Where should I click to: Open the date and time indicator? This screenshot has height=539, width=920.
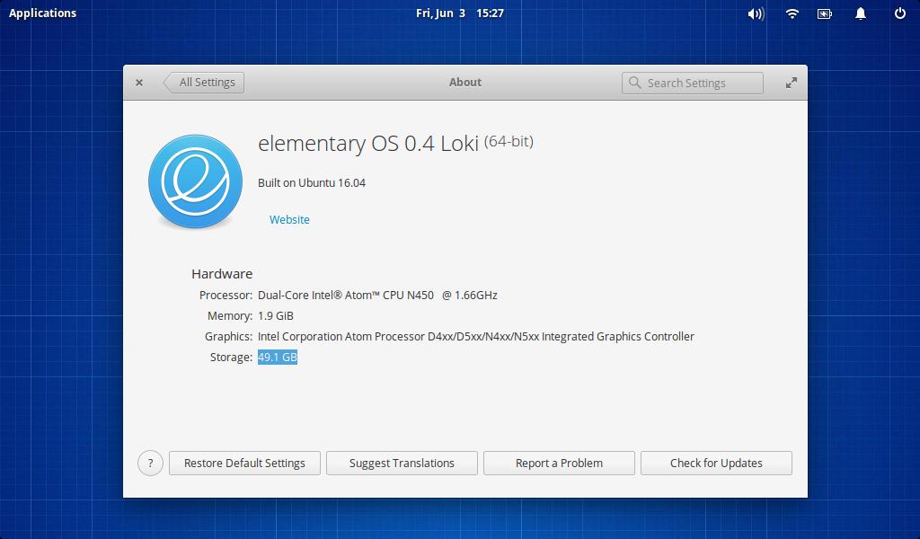[460, 13]
